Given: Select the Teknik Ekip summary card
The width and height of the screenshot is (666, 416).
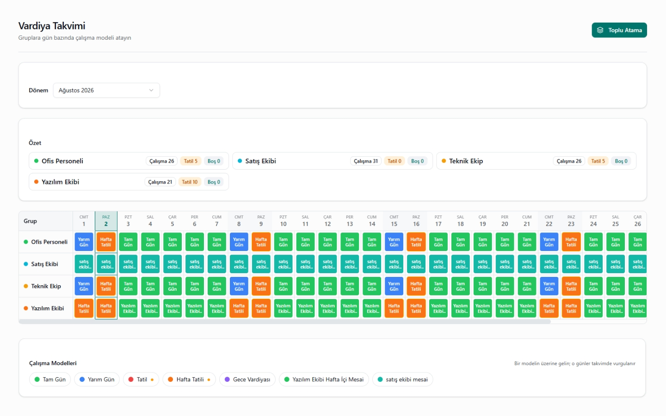Looking at the screenshot, I should pos(536,161).
